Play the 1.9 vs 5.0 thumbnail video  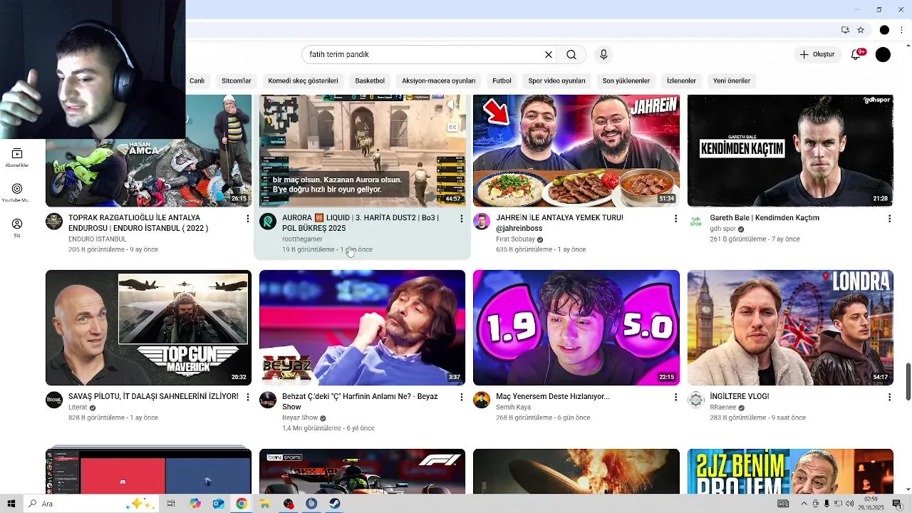tap(576, 328)
